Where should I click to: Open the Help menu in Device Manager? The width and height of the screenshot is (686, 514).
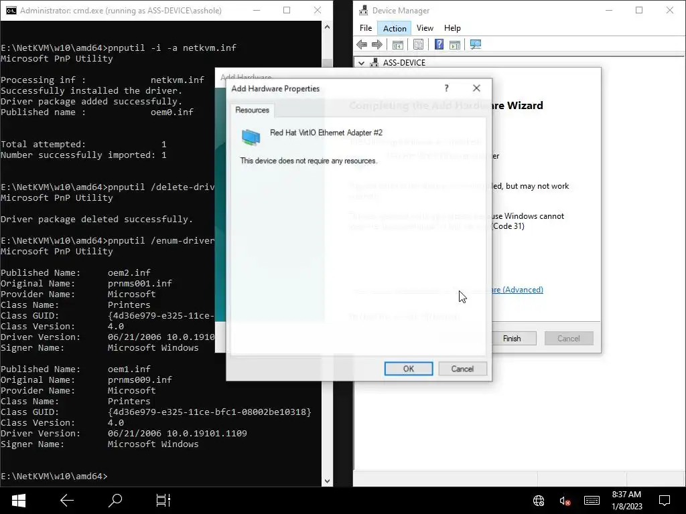pyautogui.click(x=452, y=28)
